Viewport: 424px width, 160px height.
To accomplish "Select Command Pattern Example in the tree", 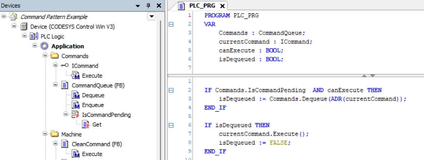I will pos(54,17).
